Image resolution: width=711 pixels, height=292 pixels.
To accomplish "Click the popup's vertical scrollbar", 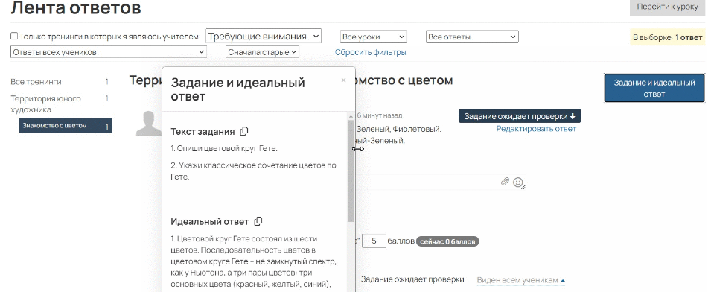I will click(351, 171).
